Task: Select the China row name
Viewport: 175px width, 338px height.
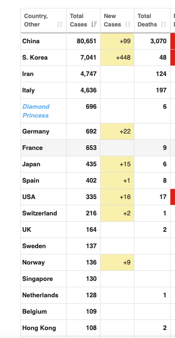Action: [x=31, y=41]
